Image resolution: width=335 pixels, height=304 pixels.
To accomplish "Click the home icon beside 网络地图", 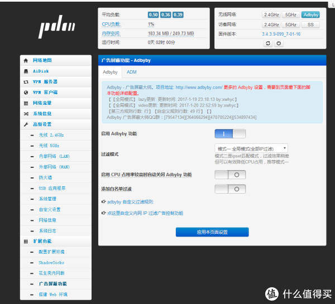I will pyautogui.click(x=26, y=61).
